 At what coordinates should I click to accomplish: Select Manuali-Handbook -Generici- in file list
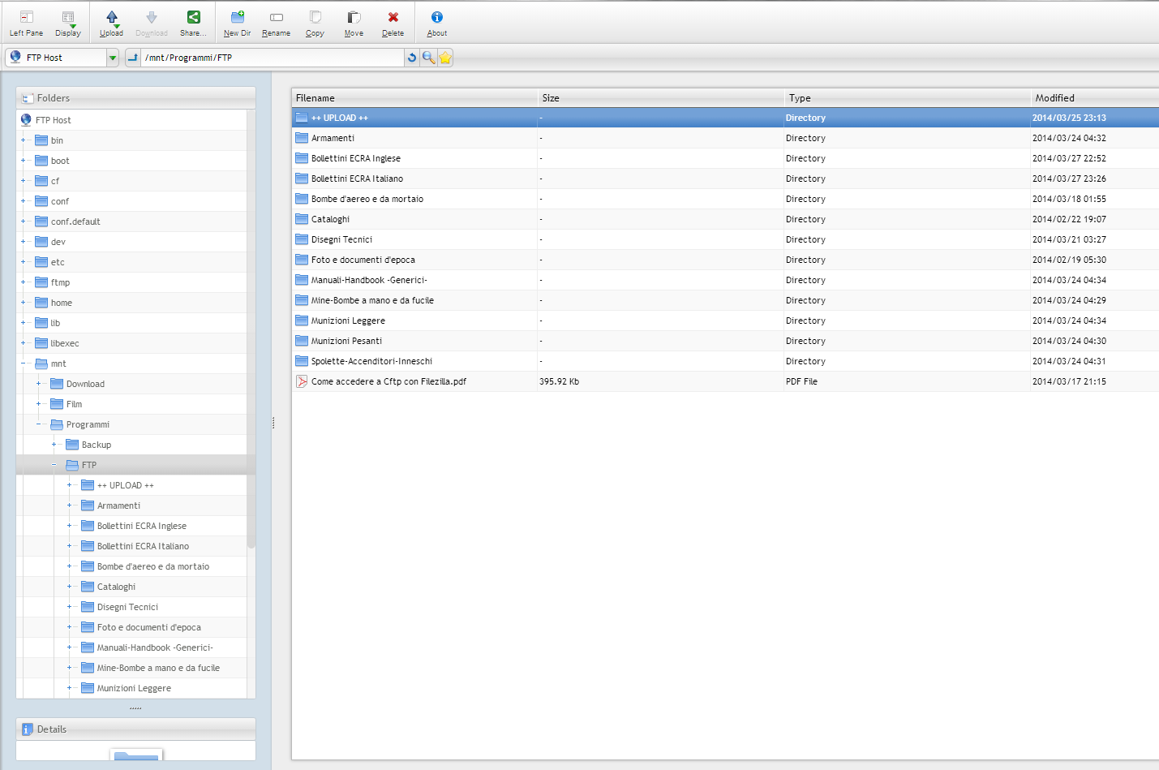click(x=725, y=280)
